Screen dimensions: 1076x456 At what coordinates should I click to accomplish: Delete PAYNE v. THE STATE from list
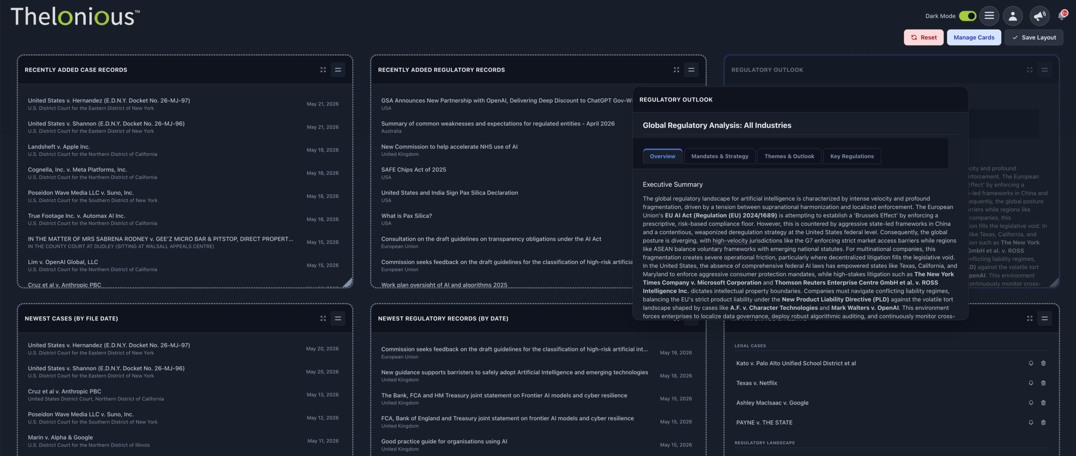point(1043,422)
